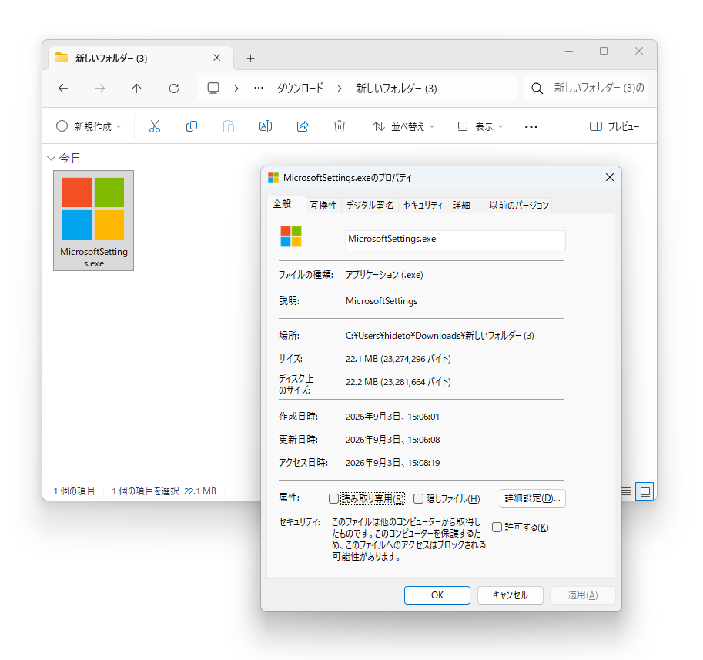Toggle the プレビュー pane button

614,127
